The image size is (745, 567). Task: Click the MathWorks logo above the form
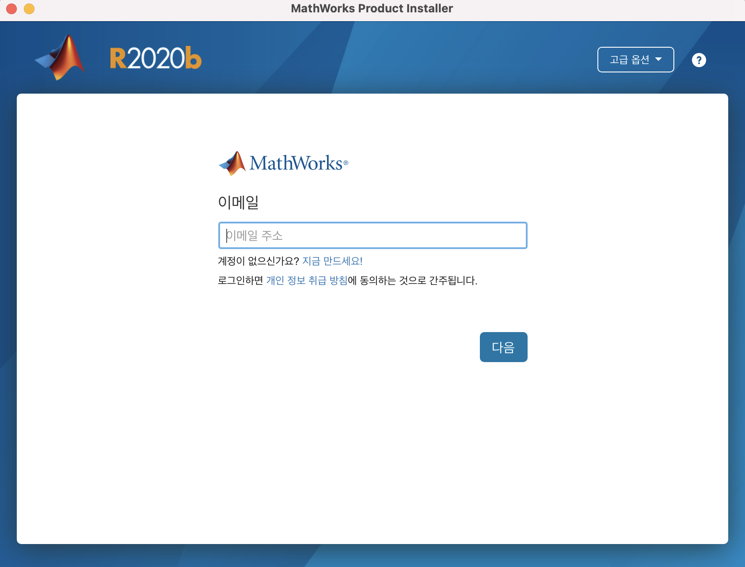pyautogui.click(x=283, y=163)
